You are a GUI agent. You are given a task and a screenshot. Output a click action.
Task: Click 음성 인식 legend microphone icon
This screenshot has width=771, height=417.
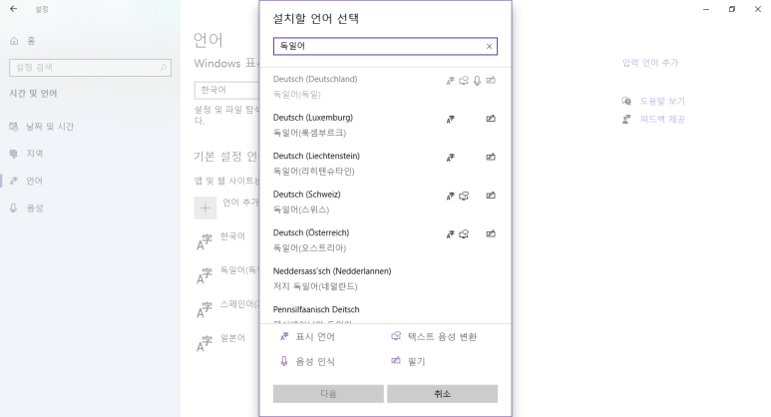(x=283, y=361)
